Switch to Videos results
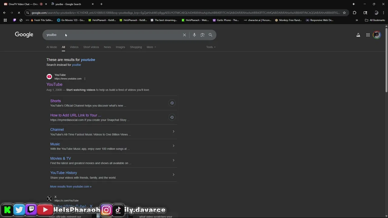This screenshot has height=218, width=388. 74,47
